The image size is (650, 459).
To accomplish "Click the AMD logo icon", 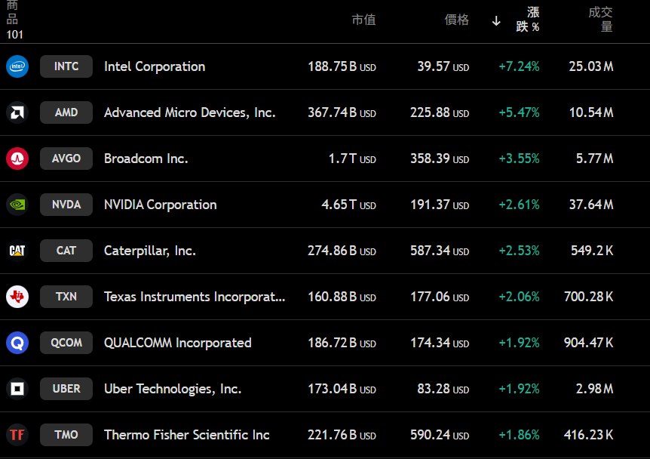I will [x=17, y=112].
